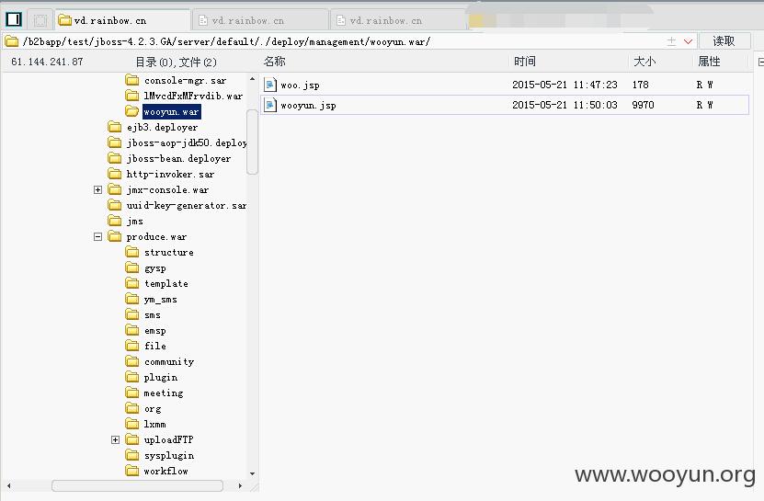Expand the uploadFTP tree node
764x501 pixels.
pyautogui.click(x=116, y=439)
